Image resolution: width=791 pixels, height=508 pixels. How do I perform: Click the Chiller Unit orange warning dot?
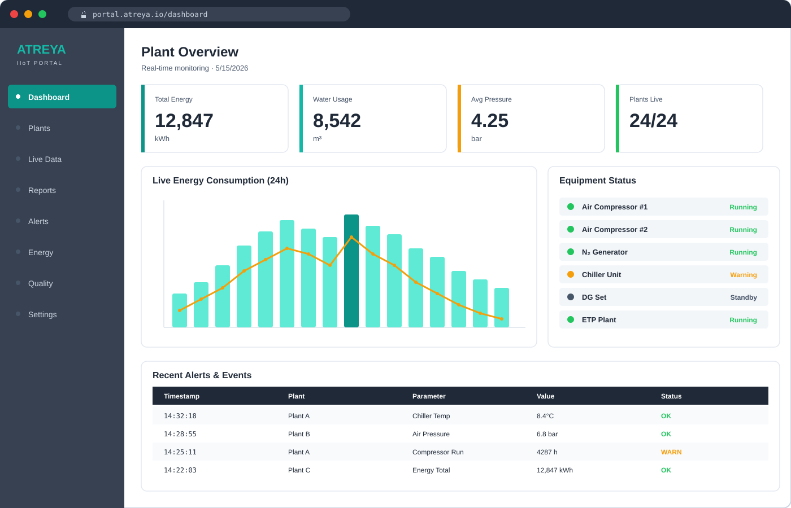571,274
